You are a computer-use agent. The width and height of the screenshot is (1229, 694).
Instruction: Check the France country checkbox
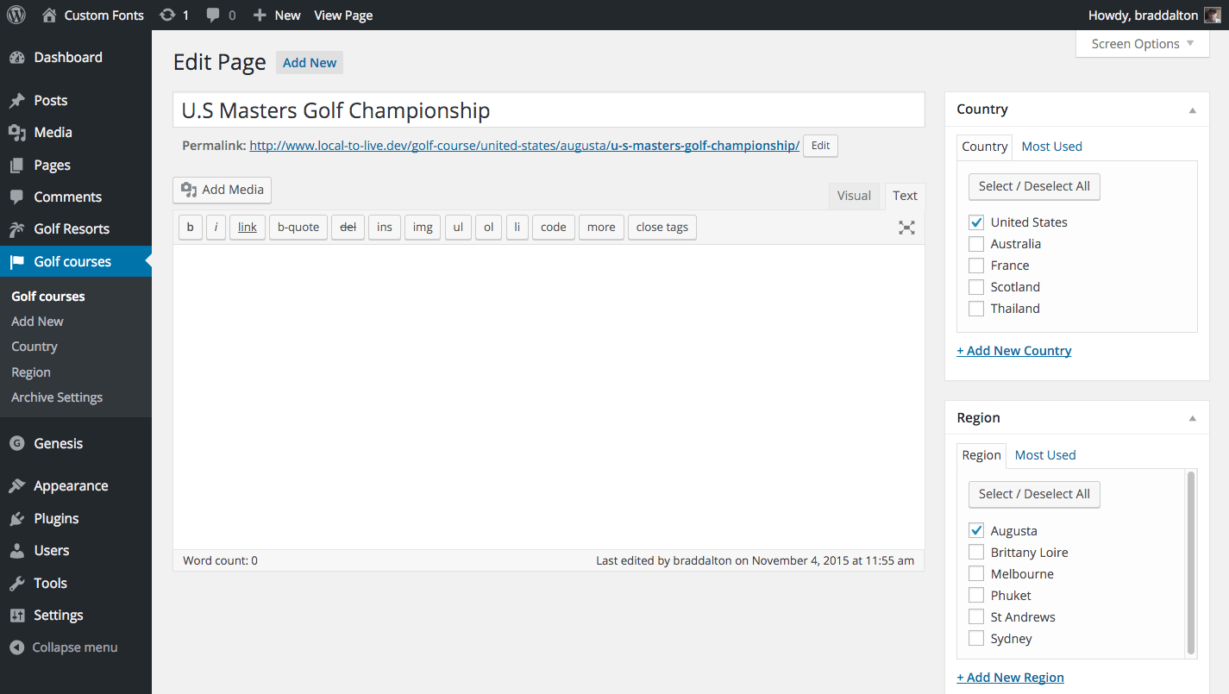tap(976, 266)
